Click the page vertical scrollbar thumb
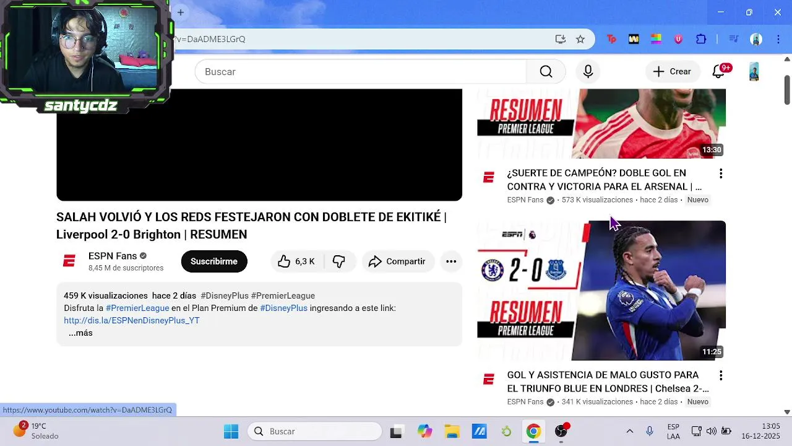 (787, 90)
